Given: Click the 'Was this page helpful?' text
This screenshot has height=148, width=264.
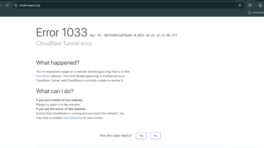Looking at the screenshot, I should tap(116, 136).
